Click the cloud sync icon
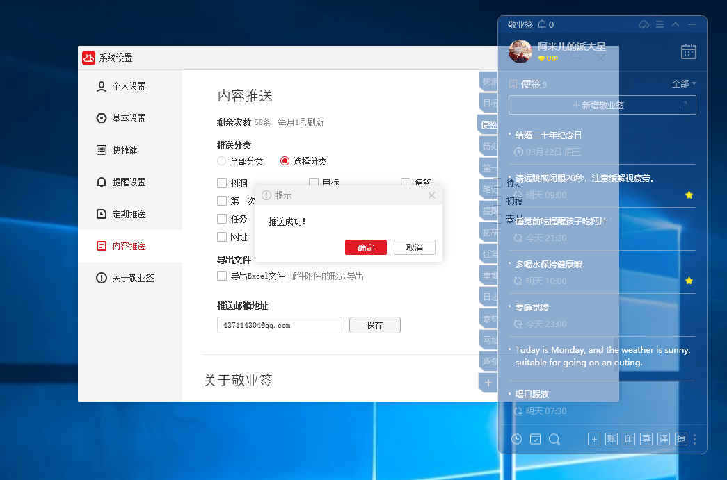The height and width of the screenshot is (480, 727). [644, 25]
